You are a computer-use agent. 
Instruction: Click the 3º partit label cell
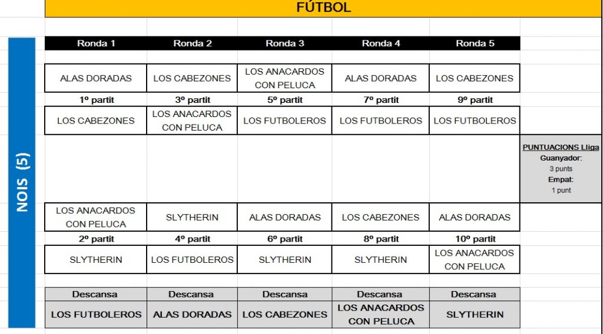tap(193, 100)
